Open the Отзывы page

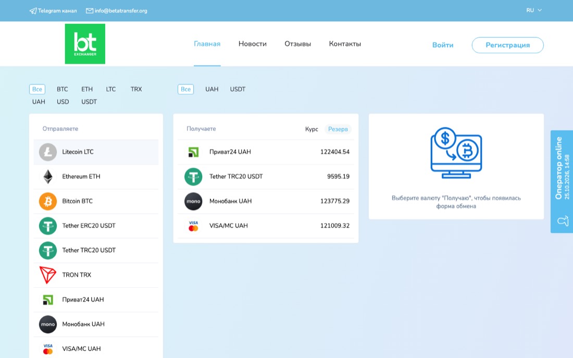point(298,44)
